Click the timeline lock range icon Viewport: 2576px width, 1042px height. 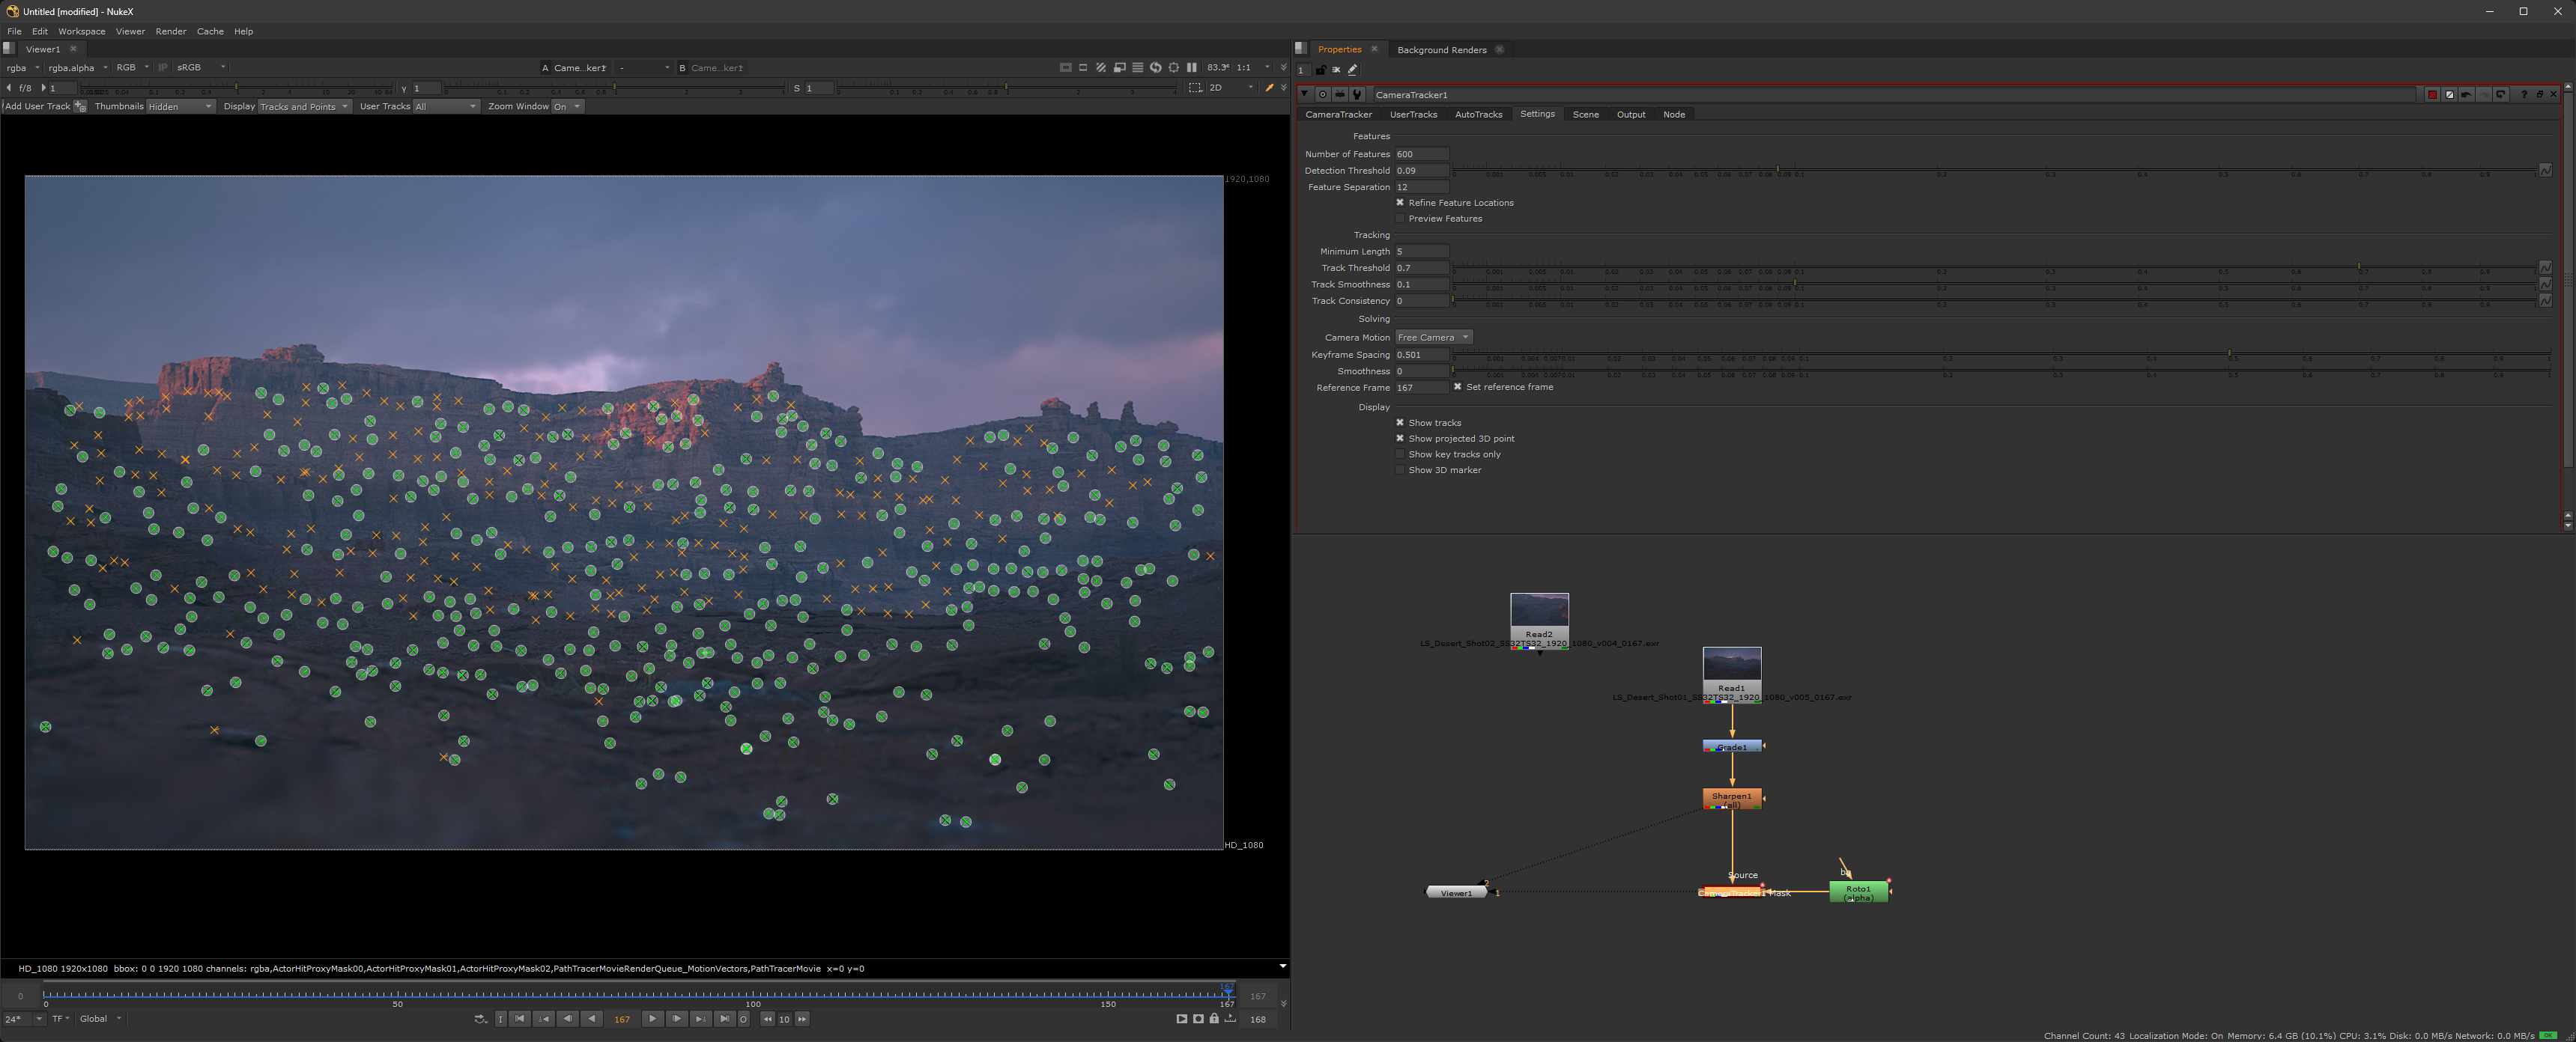pos(1214,1020)
